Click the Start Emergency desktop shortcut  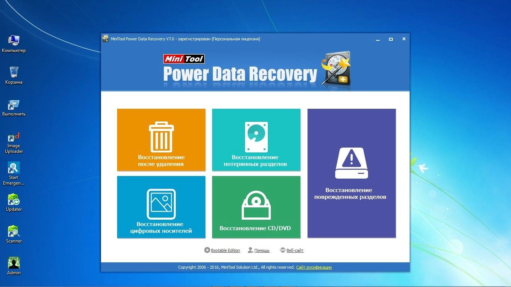(14, 174)
